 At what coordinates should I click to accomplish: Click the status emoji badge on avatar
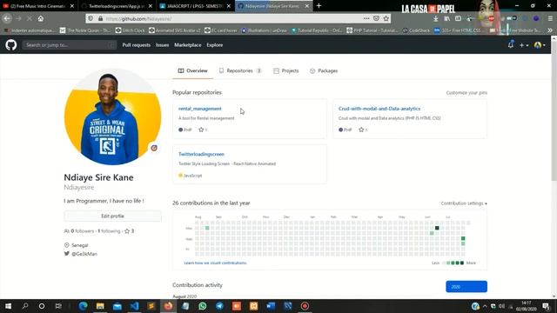click(x=154, y=148)
